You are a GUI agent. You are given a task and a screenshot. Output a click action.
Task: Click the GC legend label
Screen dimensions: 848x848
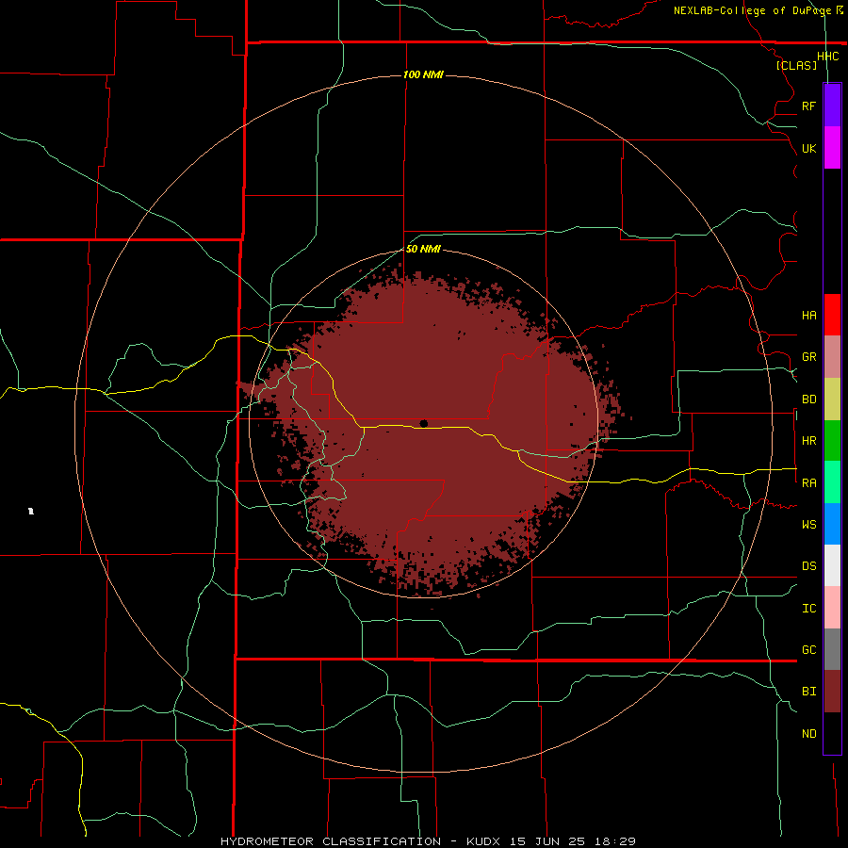click(x=808, y=650)
